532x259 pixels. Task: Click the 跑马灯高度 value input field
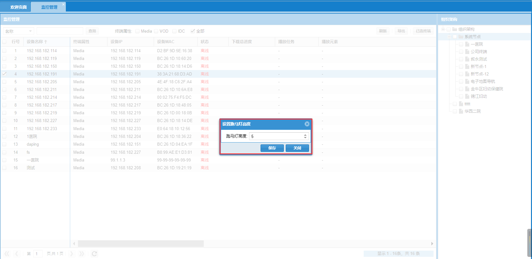pos(276,136)
